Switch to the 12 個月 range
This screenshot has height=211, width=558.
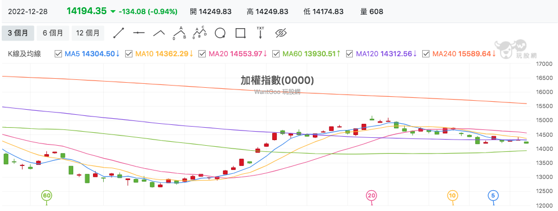tap(88, 33)
